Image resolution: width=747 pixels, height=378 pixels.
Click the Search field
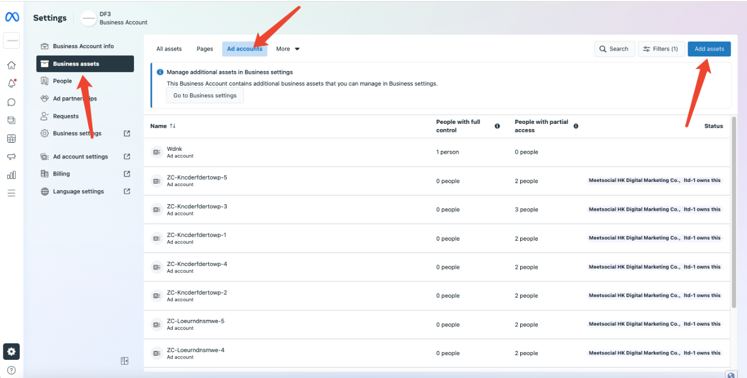(x=614, y=49)
